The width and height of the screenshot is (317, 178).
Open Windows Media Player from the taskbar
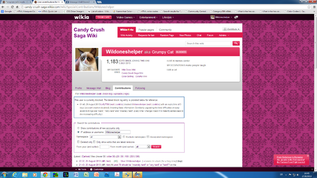click(x=35, y=175)
